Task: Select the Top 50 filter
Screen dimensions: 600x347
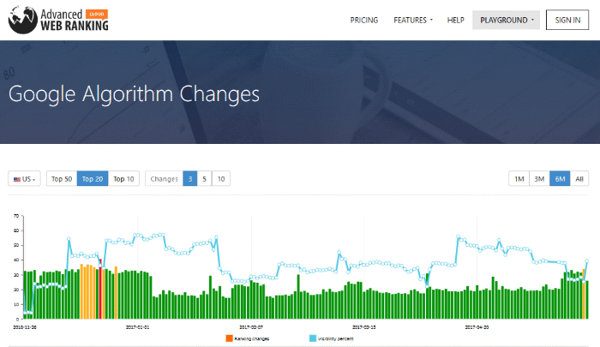Action: (x=62, y=179)
